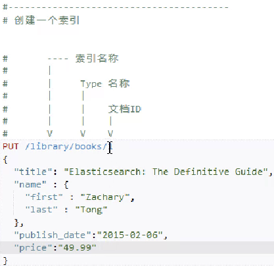Click the Type 名称 comment text
Image resolution: width=274 pixels, height=267 pixels.
pos(105,84)
